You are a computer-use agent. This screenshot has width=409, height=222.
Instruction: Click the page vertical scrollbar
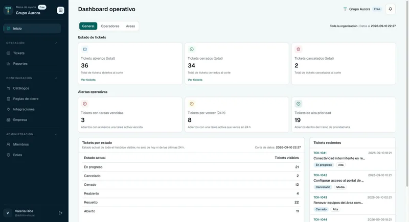(x=407, y=94)
